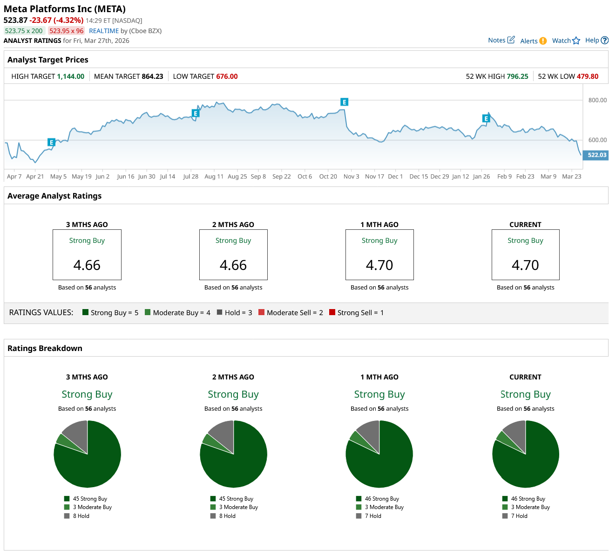Viewport: 609px width, 551px height.
Task: Click the Average Analyst Ratings section header
Action: click(x=54, y=196)
